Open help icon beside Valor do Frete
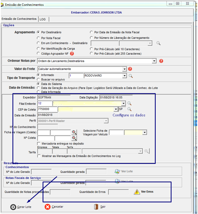This screenshot has height=214, width=198. [130, 69]
